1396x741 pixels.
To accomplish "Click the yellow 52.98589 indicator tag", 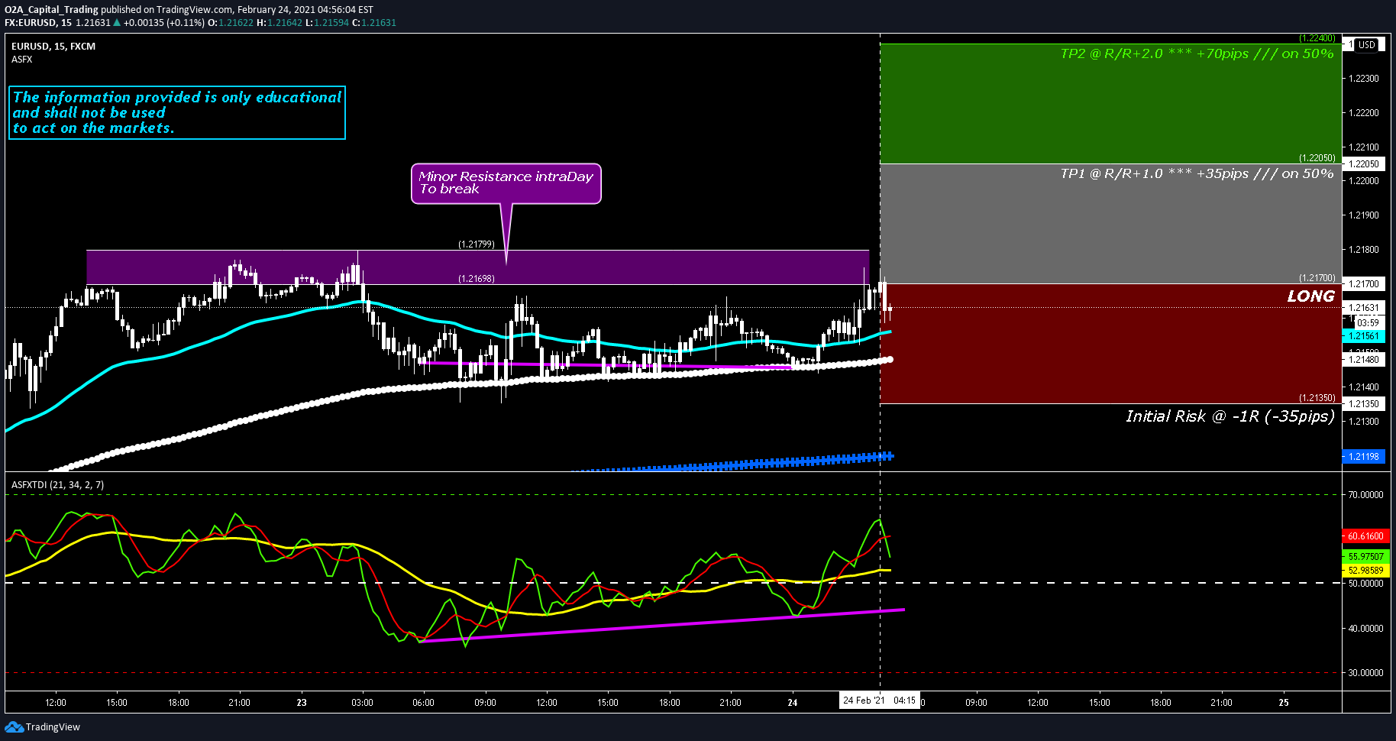I will (1365, 571).
